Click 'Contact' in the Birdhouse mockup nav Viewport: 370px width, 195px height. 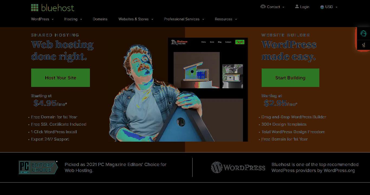coord(228,42)
